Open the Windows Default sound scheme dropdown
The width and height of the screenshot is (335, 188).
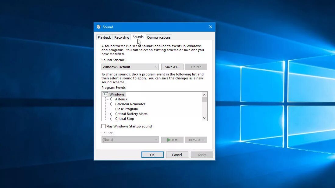[130, 67]
